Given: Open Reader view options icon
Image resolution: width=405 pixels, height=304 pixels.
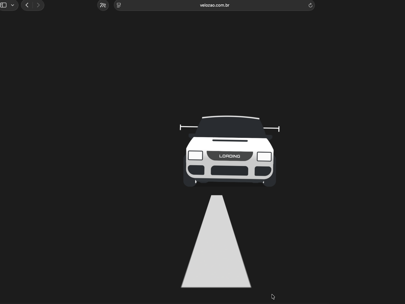Looking at the screenshot, I should [118, 5].
